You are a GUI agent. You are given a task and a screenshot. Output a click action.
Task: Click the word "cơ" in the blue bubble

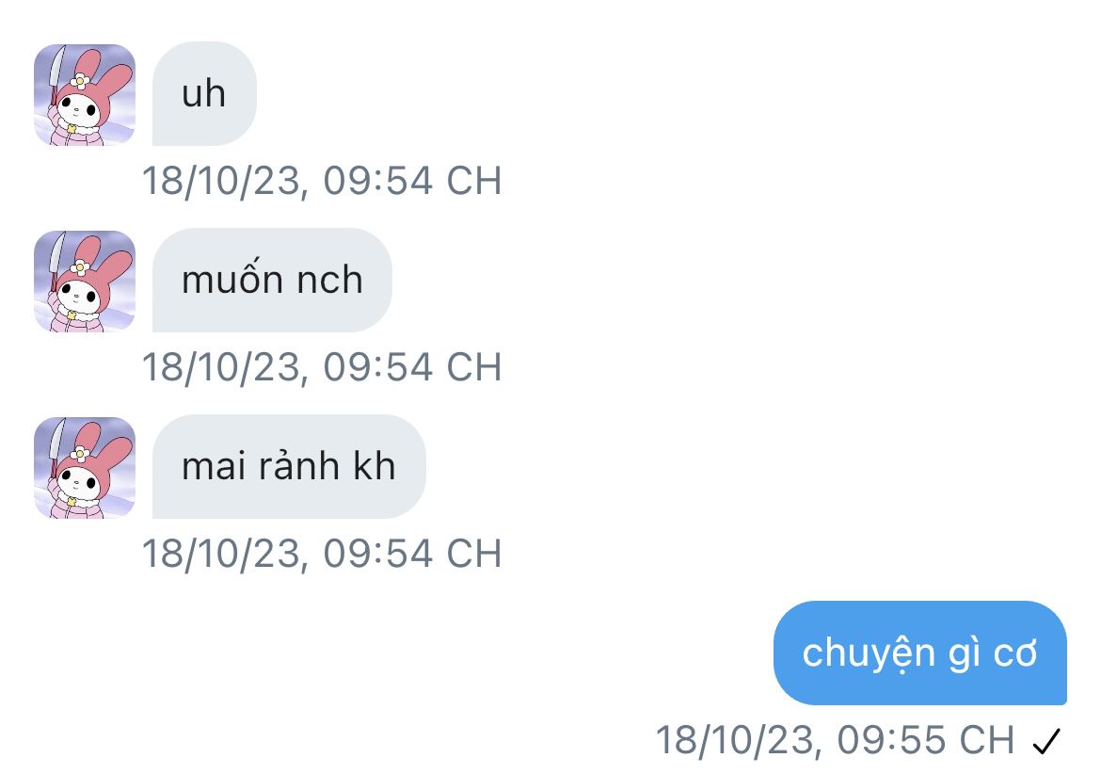tap(1015, 653)
